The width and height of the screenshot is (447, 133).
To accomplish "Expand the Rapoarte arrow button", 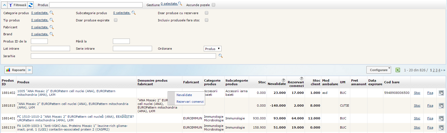I will (29, 70).
